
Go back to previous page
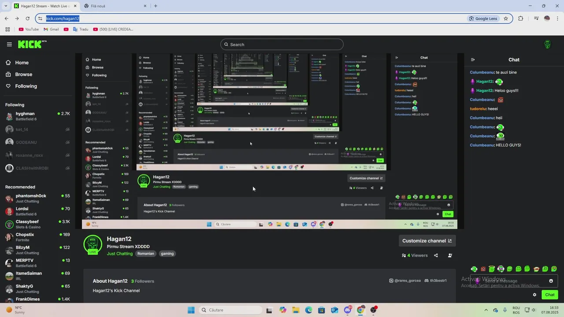(6, 18)
